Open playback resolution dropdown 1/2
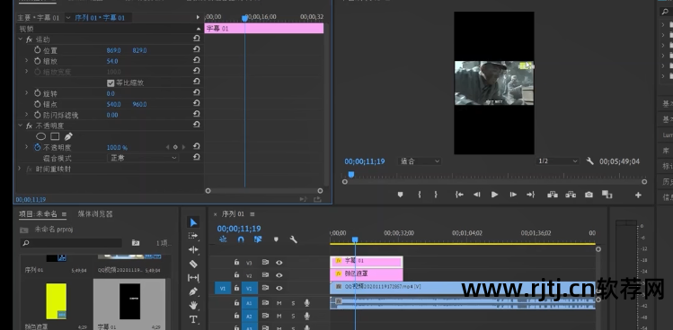 coord(558,161)
